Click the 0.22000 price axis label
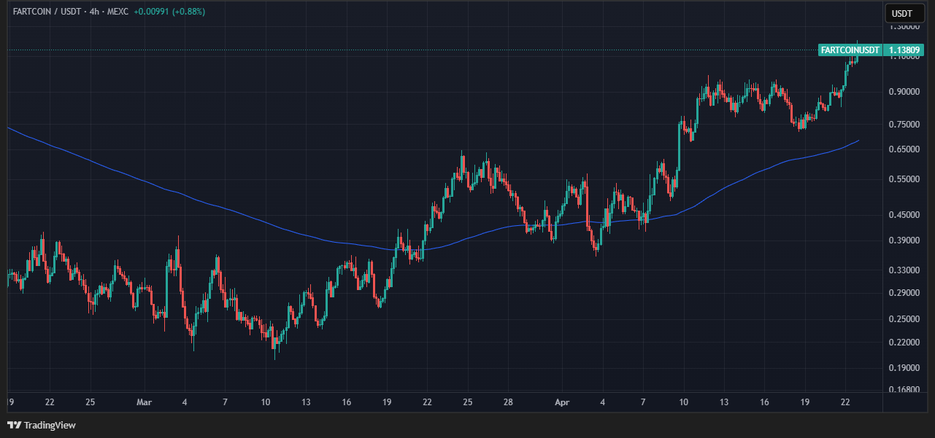This screenshot has width=935, height=438. pyautogui.click(x=906, y=343)
